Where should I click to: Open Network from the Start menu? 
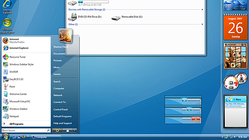[x=58, y=95]
